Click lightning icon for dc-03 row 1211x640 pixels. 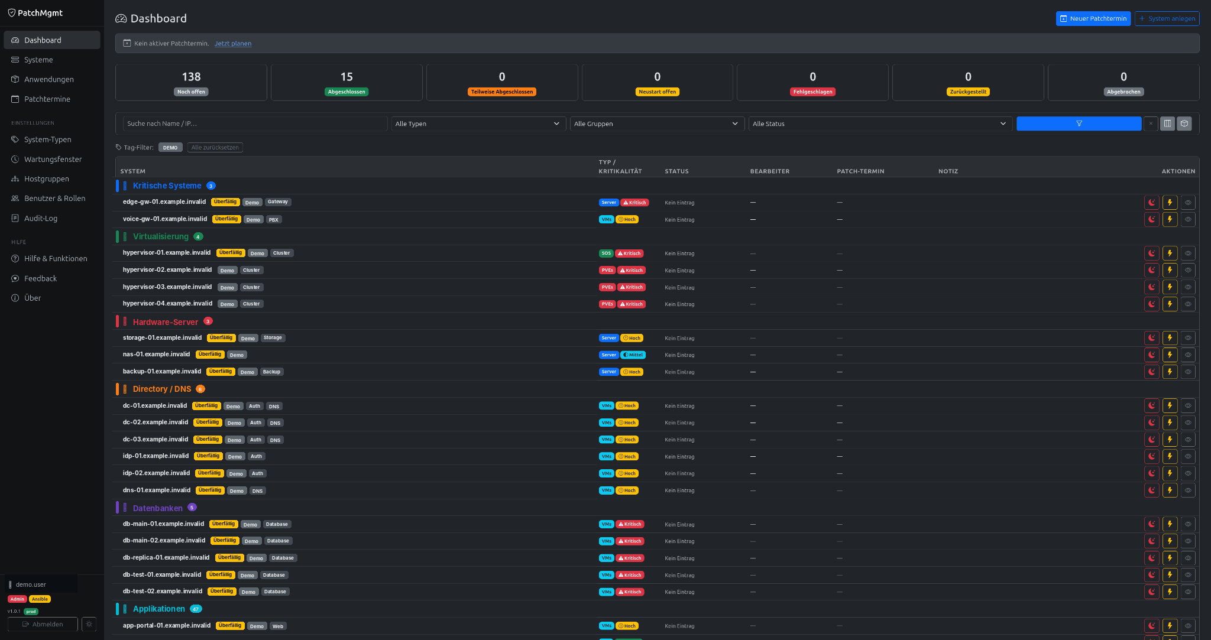(x=1170, y=440)
